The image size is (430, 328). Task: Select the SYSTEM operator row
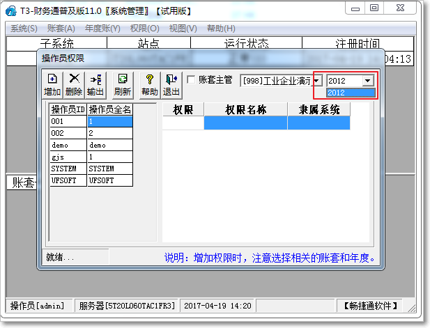pos(68,169)
